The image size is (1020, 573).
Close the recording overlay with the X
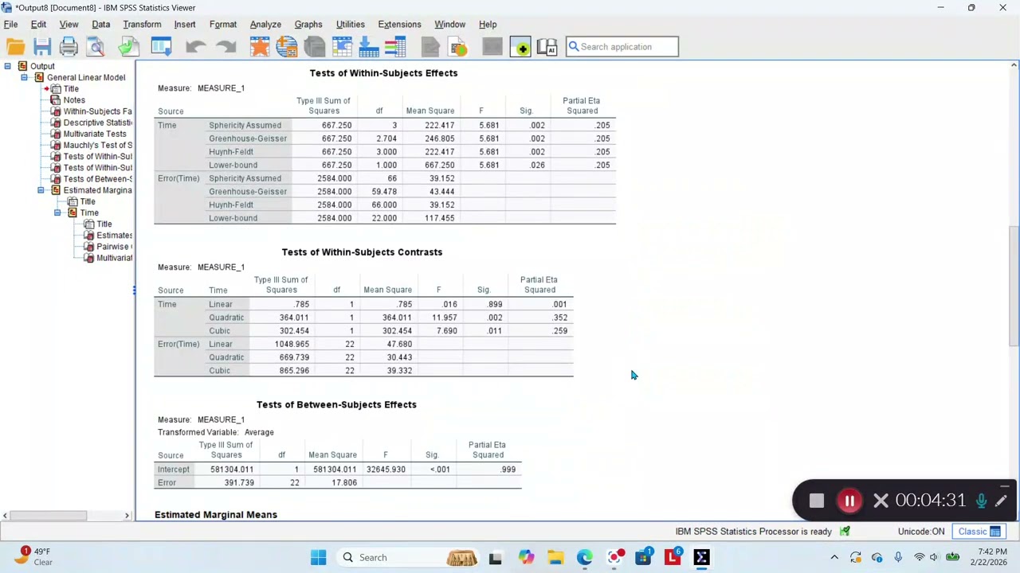(881, 501)
